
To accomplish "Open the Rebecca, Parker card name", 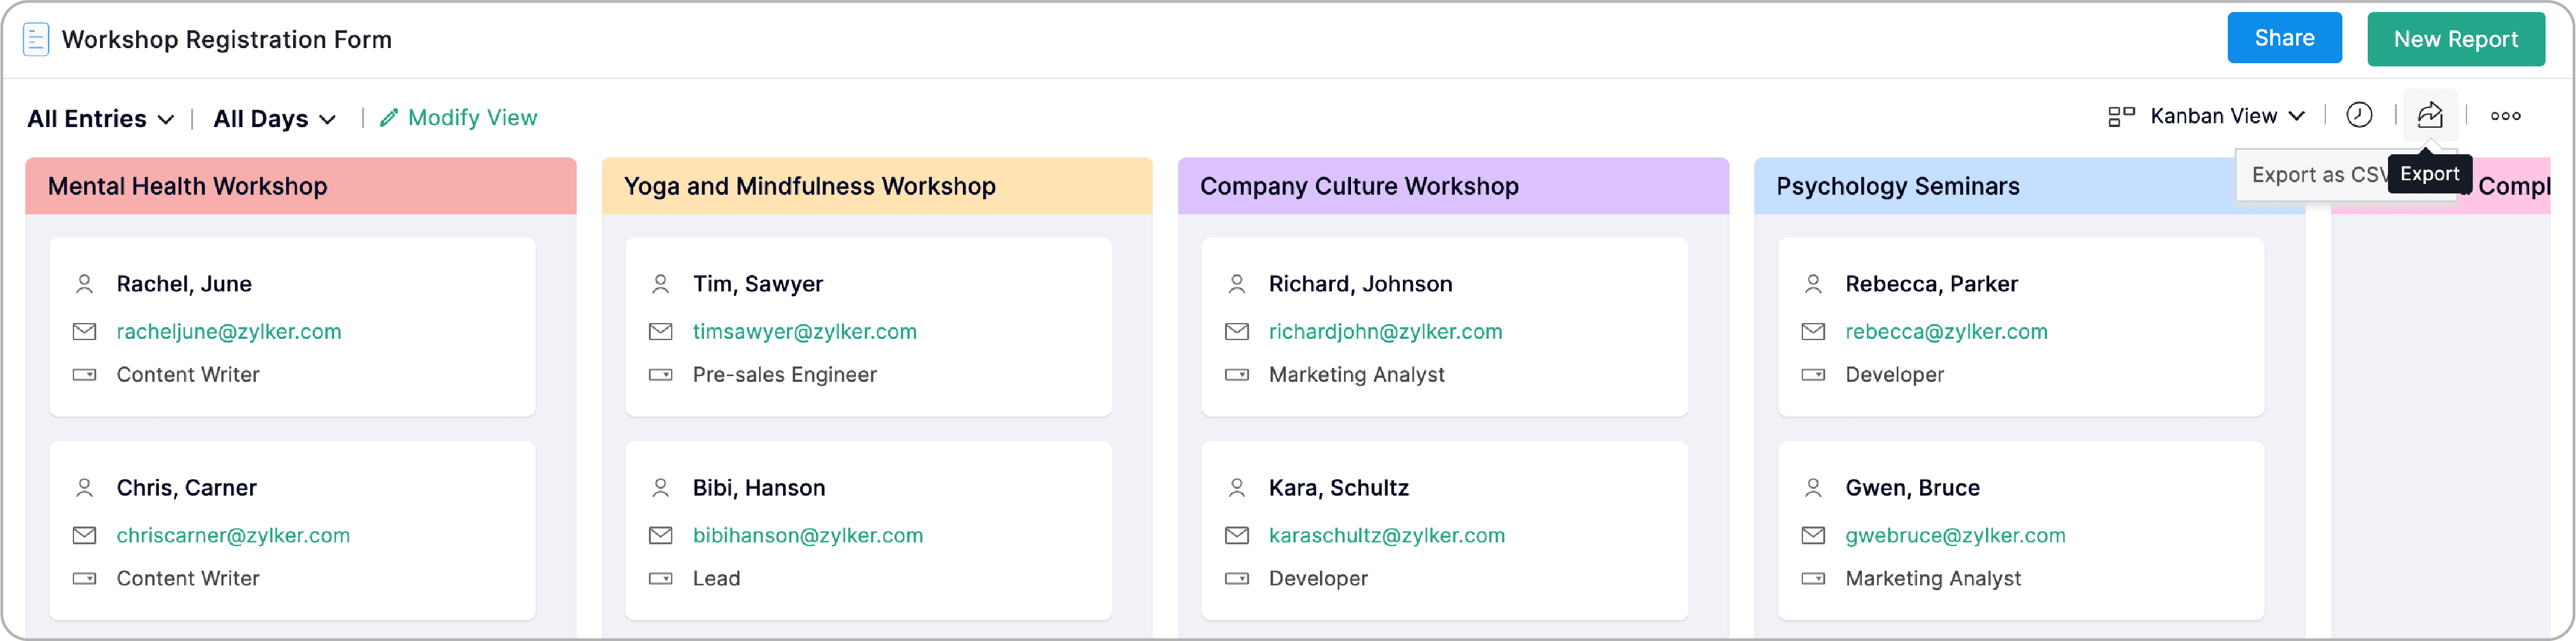I will pyautogui.click(x=1931, y=284).
